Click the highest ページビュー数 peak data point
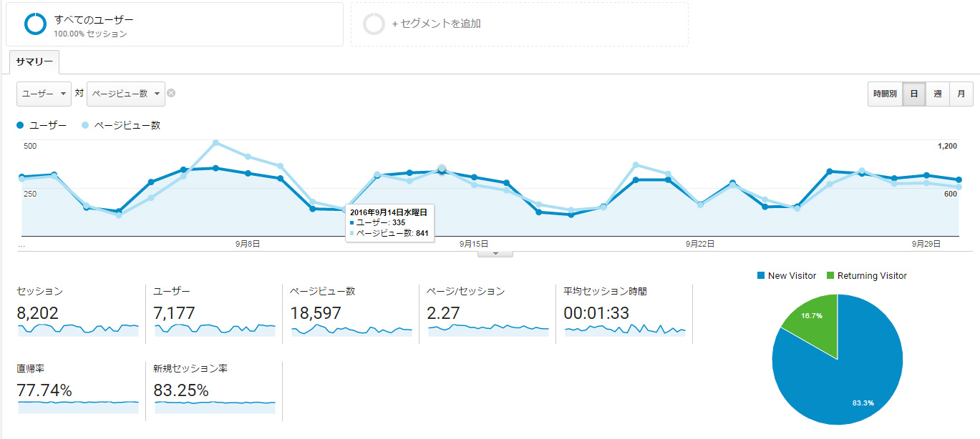Screen dimensions: 980x439 coord(215,143)
